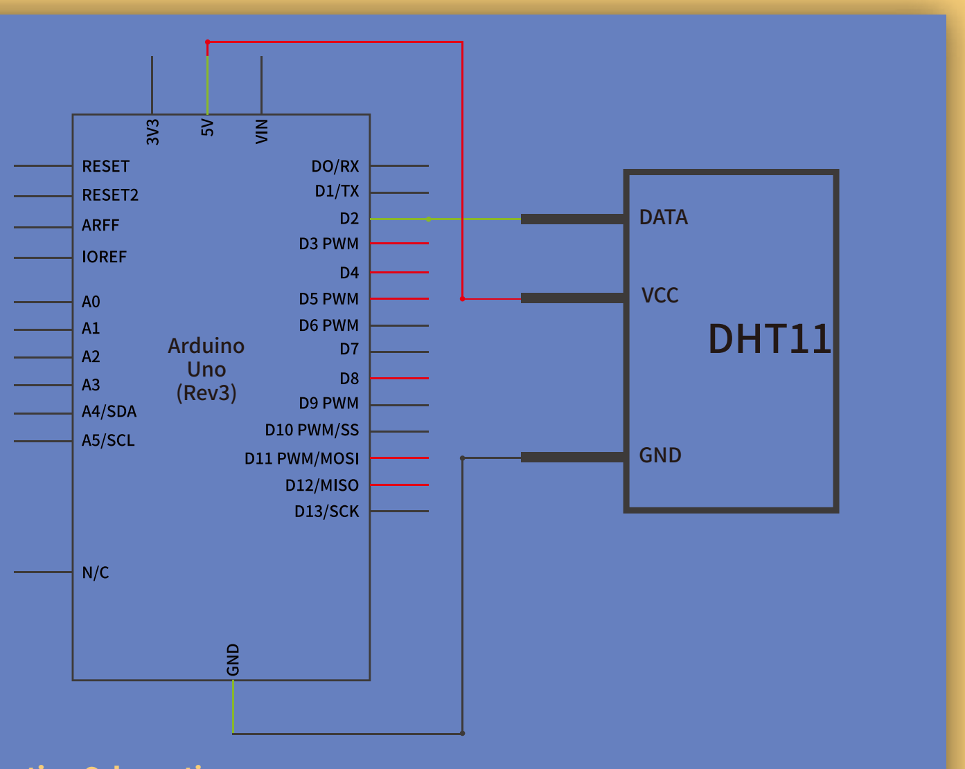Click the junction dot on the D2 wire
The height and width of the screenshot is (769, 965).
pyautogui.click(x=429, y=219)
